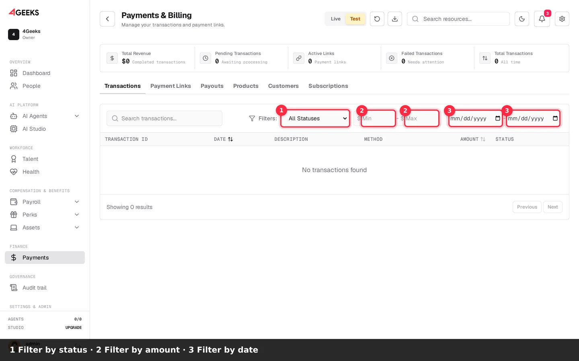
Task: Click the refresh icon button
Action: coord(377,19)
